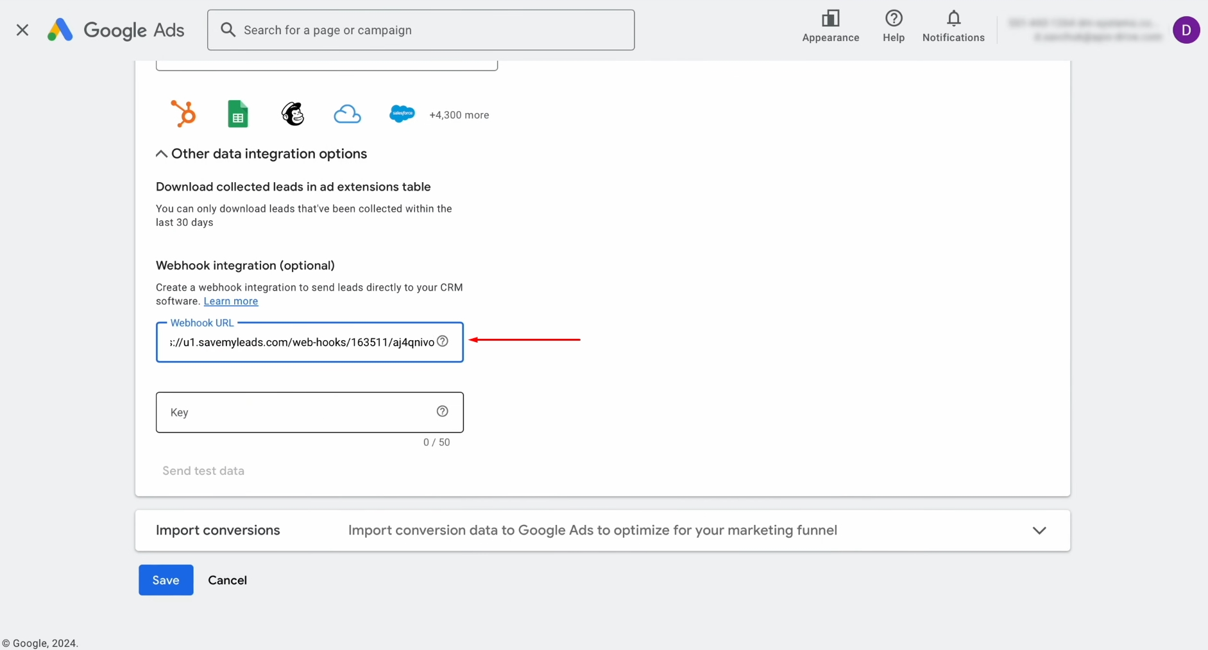The width and height of the screenshot is (1208, 650).
Task: Click the Webhook integration (optional) heading
Action: pos(245,266)
